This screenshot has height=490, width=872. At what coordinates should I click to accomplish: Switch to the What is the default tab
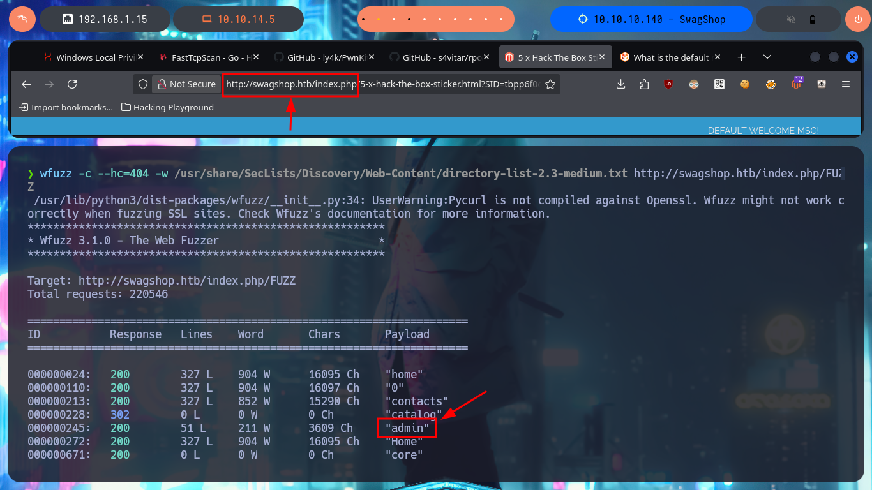coord(670,57)
